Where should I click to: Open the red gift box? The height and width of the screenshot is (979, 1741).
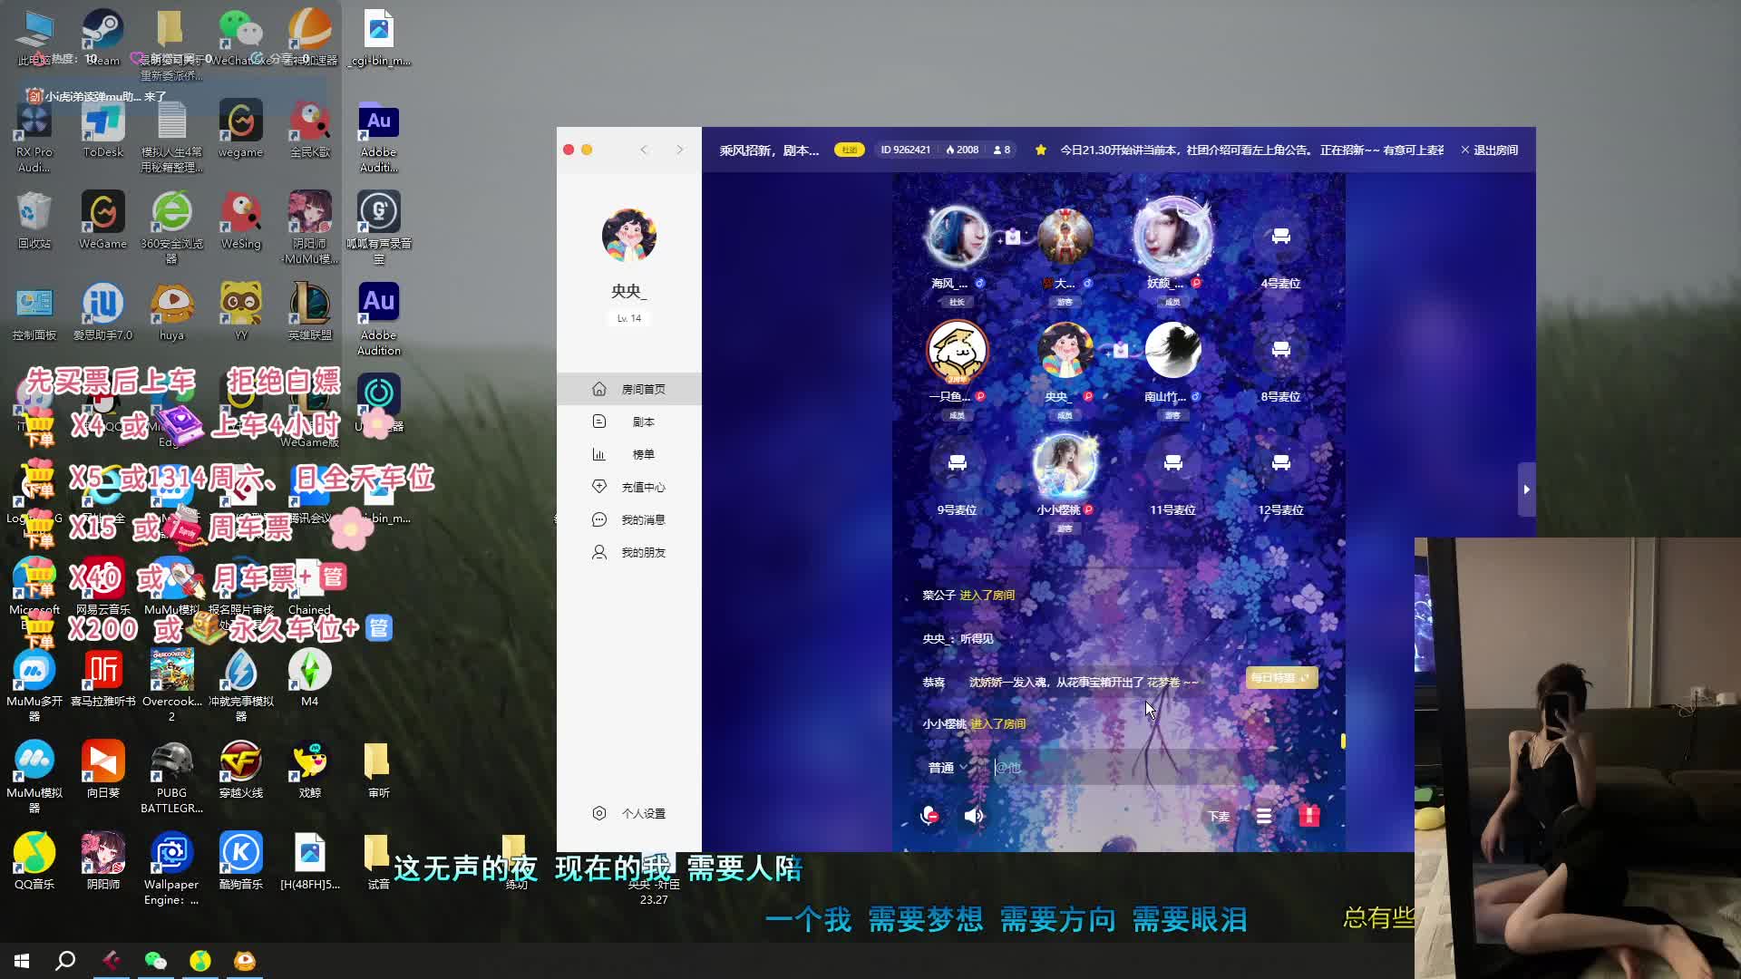[x=1308, y=816]
